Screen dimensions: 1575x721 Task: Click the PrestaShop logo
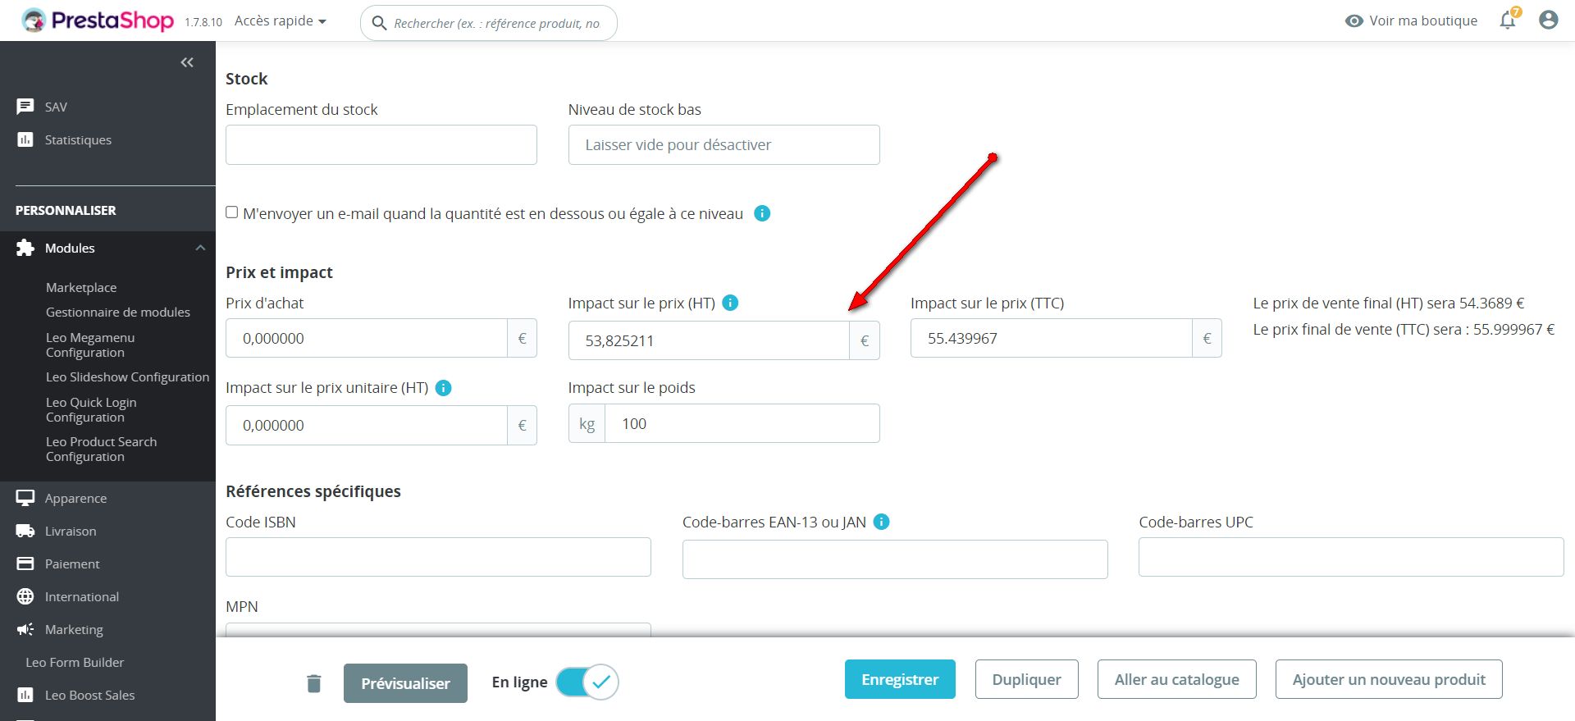tap(98, 21)
